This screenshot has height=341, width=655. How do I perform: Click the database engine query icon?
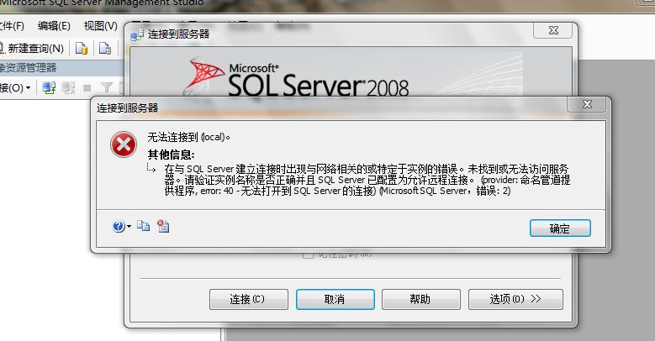coord(82,49)
